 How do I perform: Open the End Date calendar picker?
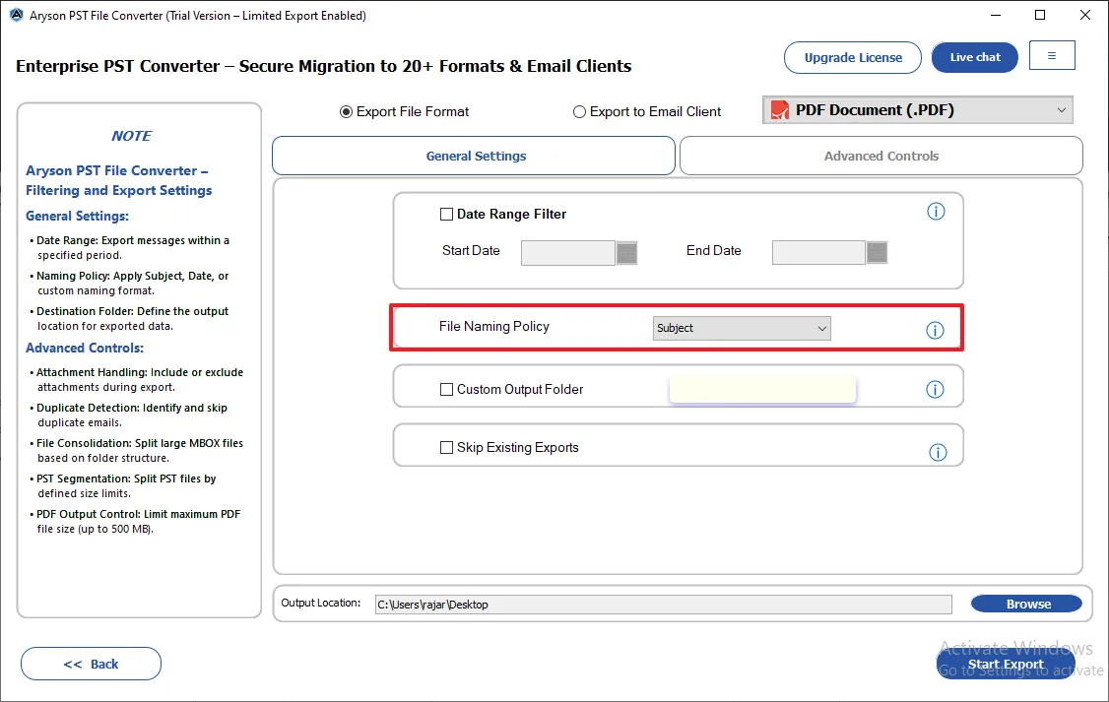tap(877, 252)
